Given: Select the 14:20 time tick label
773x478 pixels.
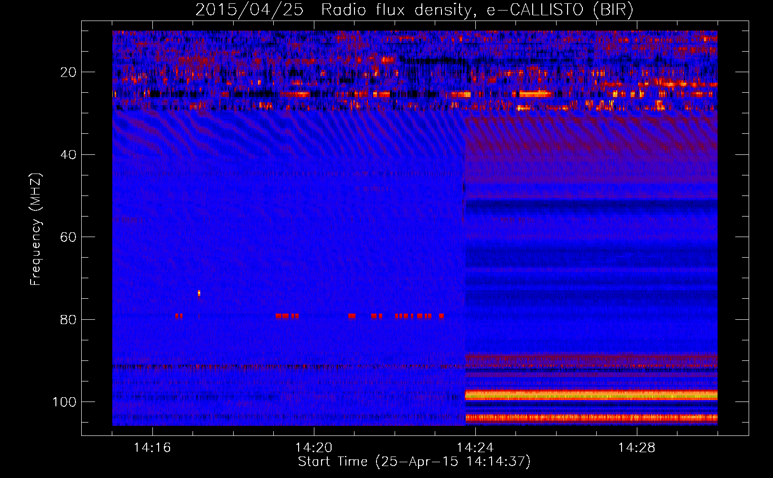Looking at the screenshot, I should [x=314, y=447].
